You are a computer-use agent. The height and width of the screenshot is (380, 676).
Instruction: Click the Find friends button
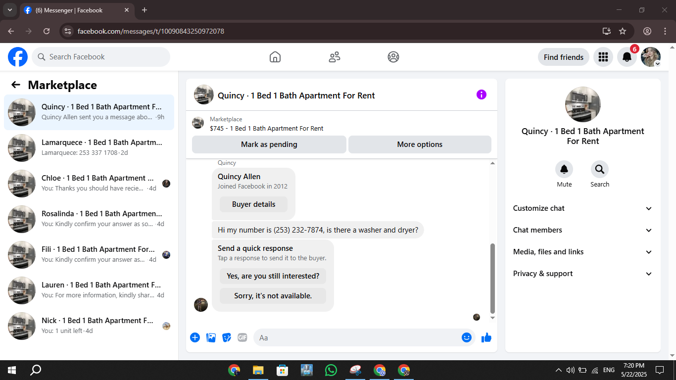[x=564, y=57]
